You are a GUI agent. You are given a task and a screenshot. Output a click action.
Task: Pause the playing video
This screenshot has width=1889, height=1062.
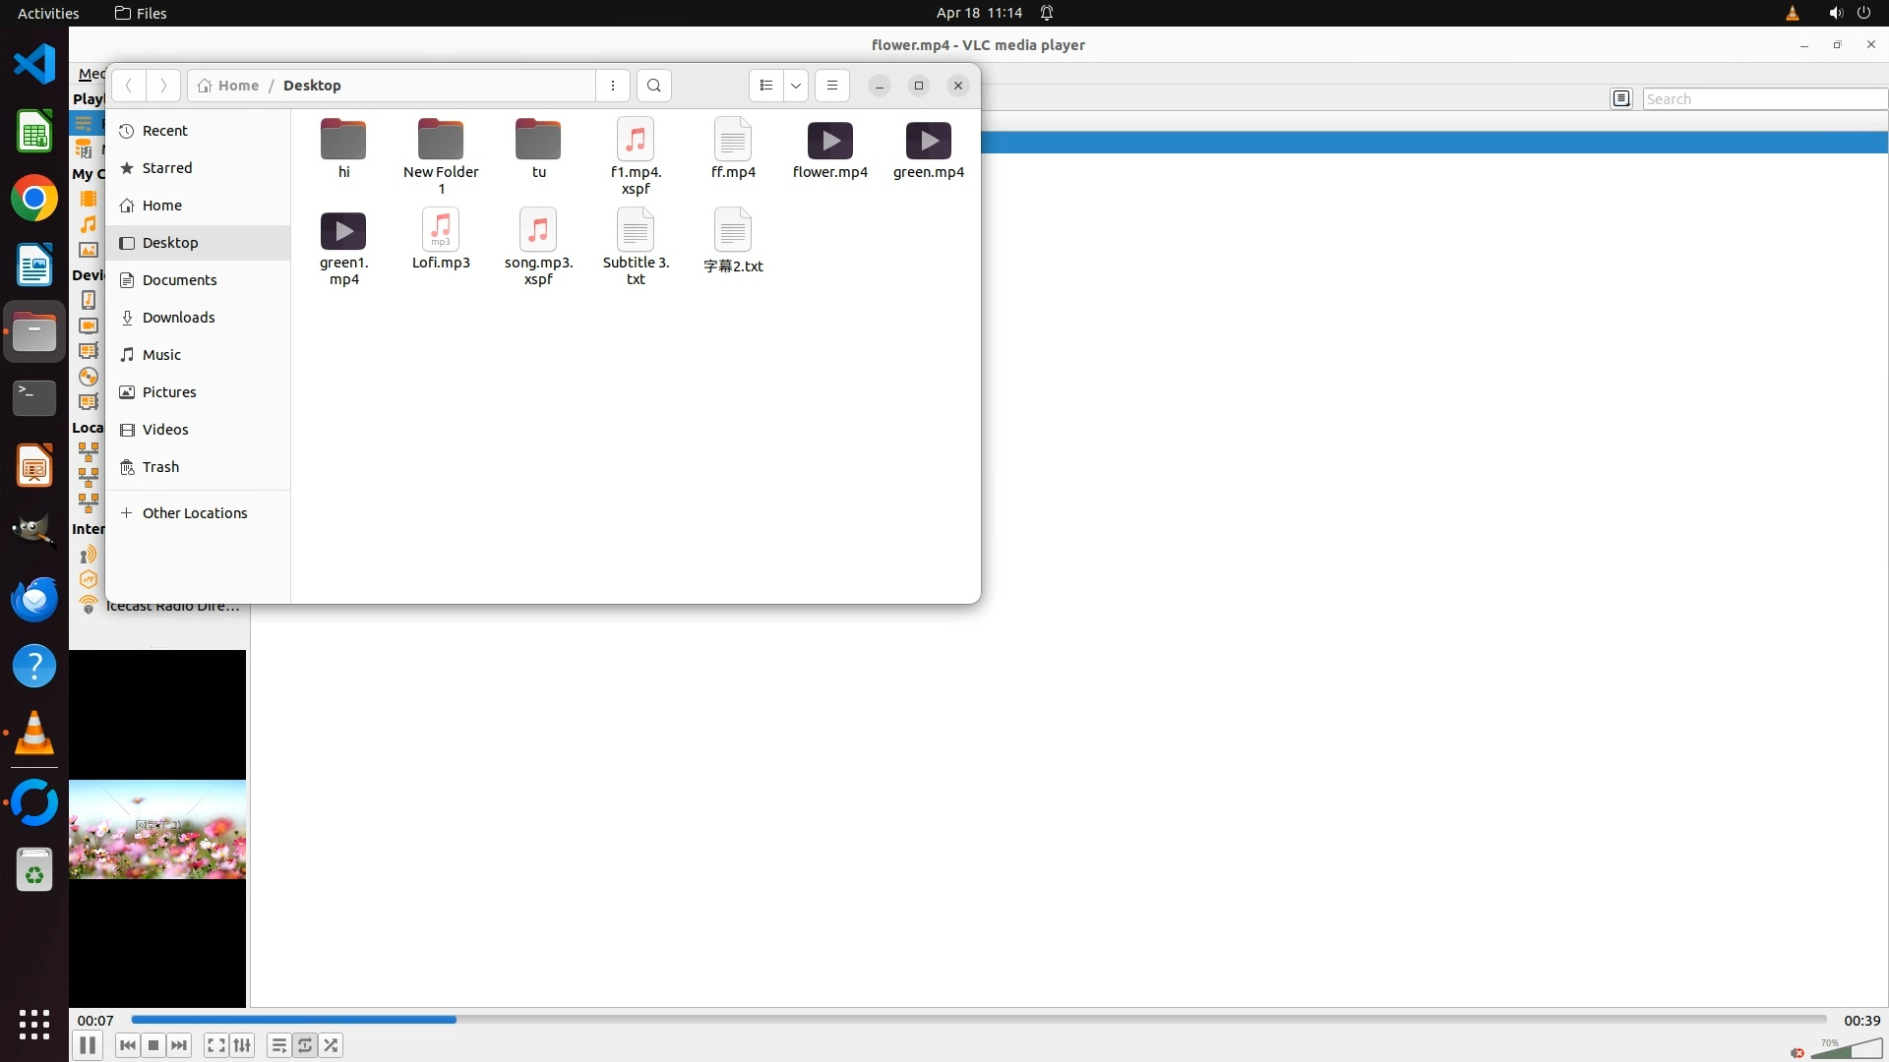(87, 1045)
